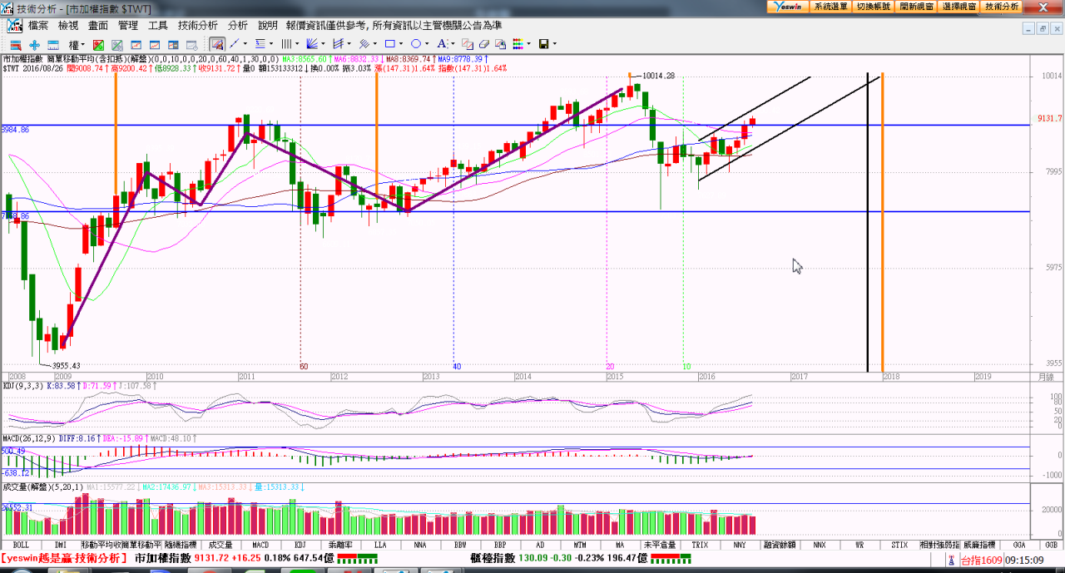Switch to the BOLL indicator tab
The height and width of the screenshot is (573, 1065).
pyautogui.click(x=21, y=545)
